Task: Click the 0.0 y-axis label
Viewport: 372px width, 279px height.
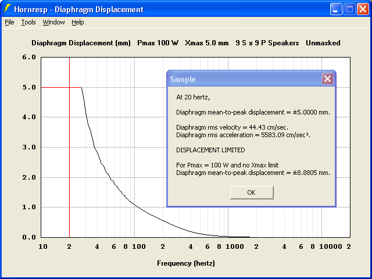Action: [x=29, y=237]
